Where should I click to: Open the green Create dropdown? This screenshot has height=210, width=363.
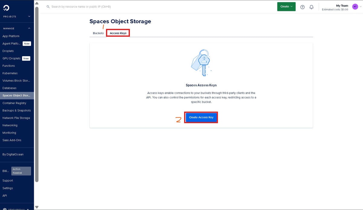click(x=286, y=7)
